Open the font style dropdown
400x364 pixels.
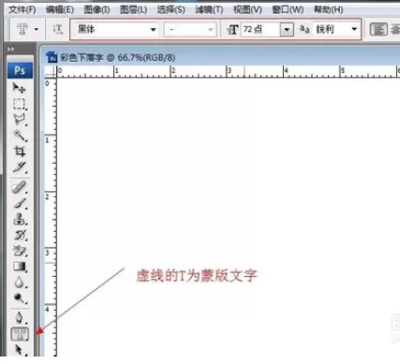coord(190,29)
